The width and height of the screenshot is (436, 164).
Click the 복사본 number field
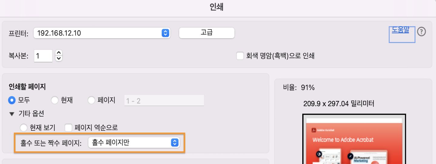43,56
